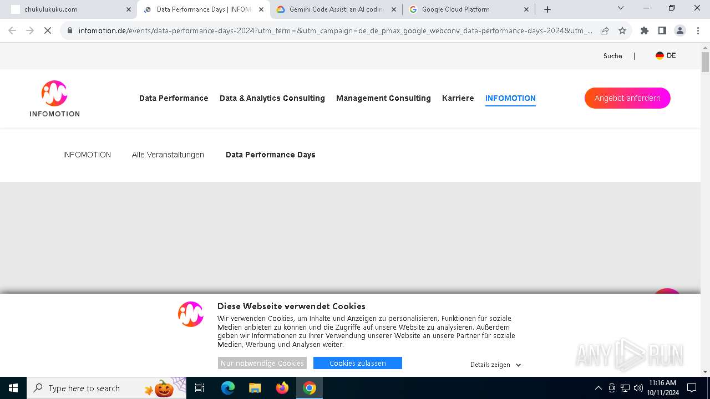Click the address bar URL

[x=335, y=30]
